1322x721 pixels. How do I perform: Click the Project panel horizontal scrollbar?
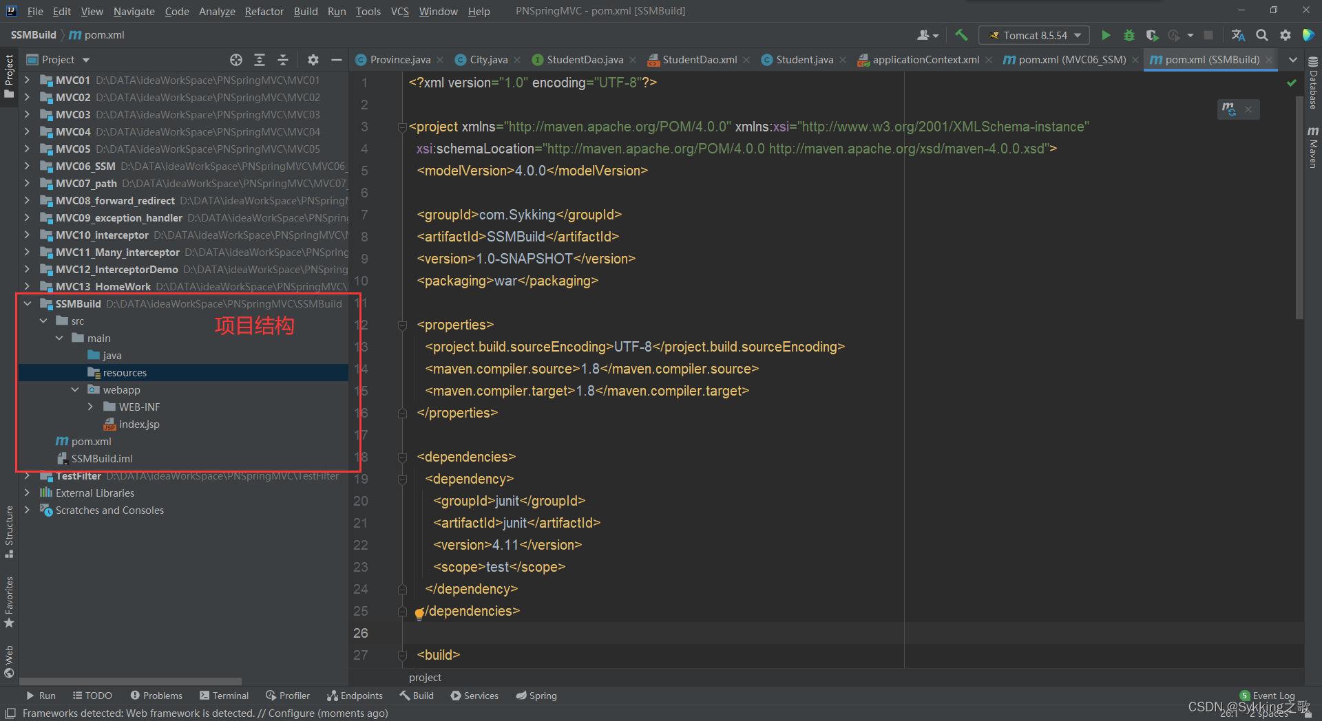130,681
